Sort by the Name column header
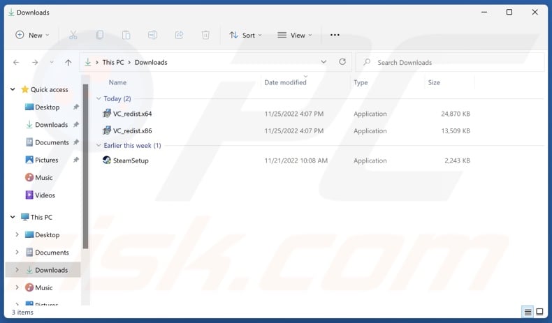This screenshot has width=552, height=323. click(117, 82)
